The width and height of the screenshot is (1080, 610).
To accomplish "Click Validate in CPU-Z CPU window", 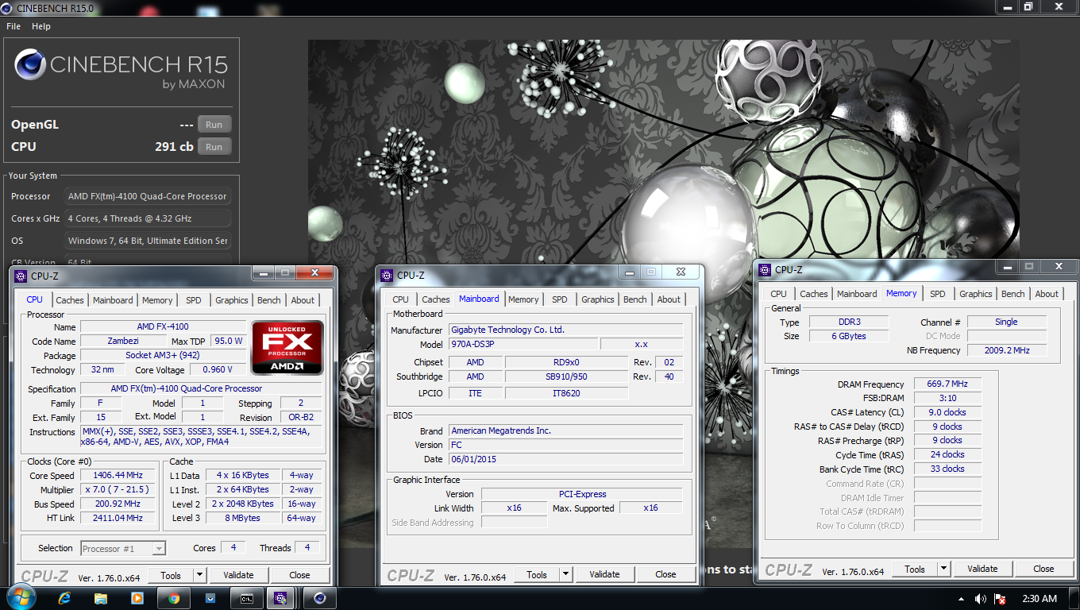I will pyautogui.click(x=238, y=575).
